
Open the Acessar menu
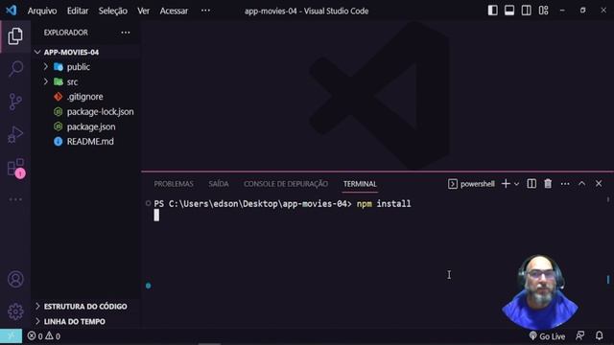click(x=174, y=11)
